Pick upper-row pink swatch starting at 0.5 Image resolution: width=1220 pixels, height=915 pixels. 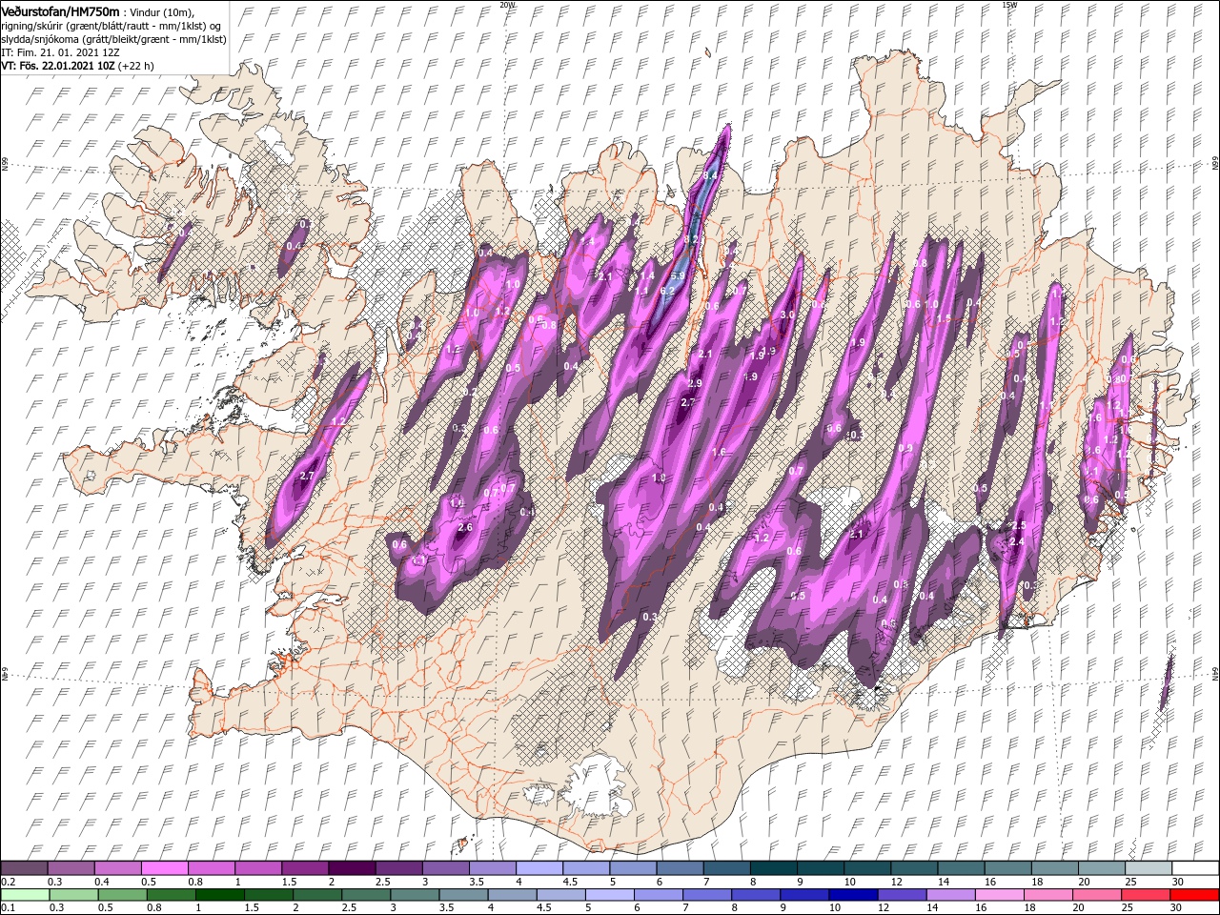coord(165,867)
